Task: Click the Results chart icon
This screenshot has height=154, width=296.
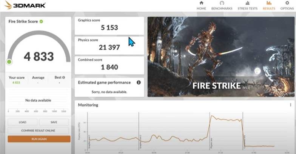Action: [269, 3]
